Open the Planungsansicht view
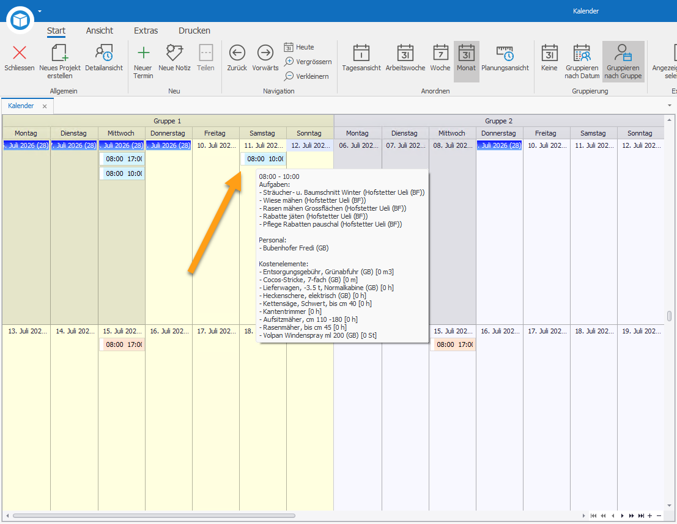The width and height of the screenshot is (677, 524). 505,57
